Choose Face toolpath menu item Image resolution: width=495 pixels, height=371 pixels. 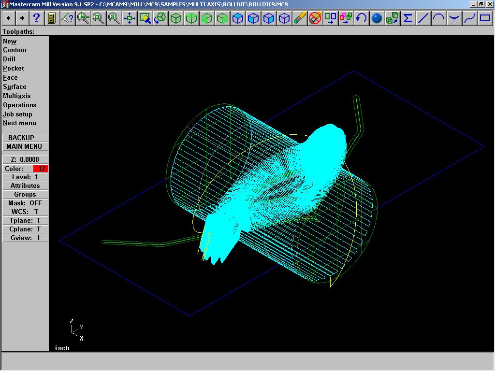click(11, 78)
